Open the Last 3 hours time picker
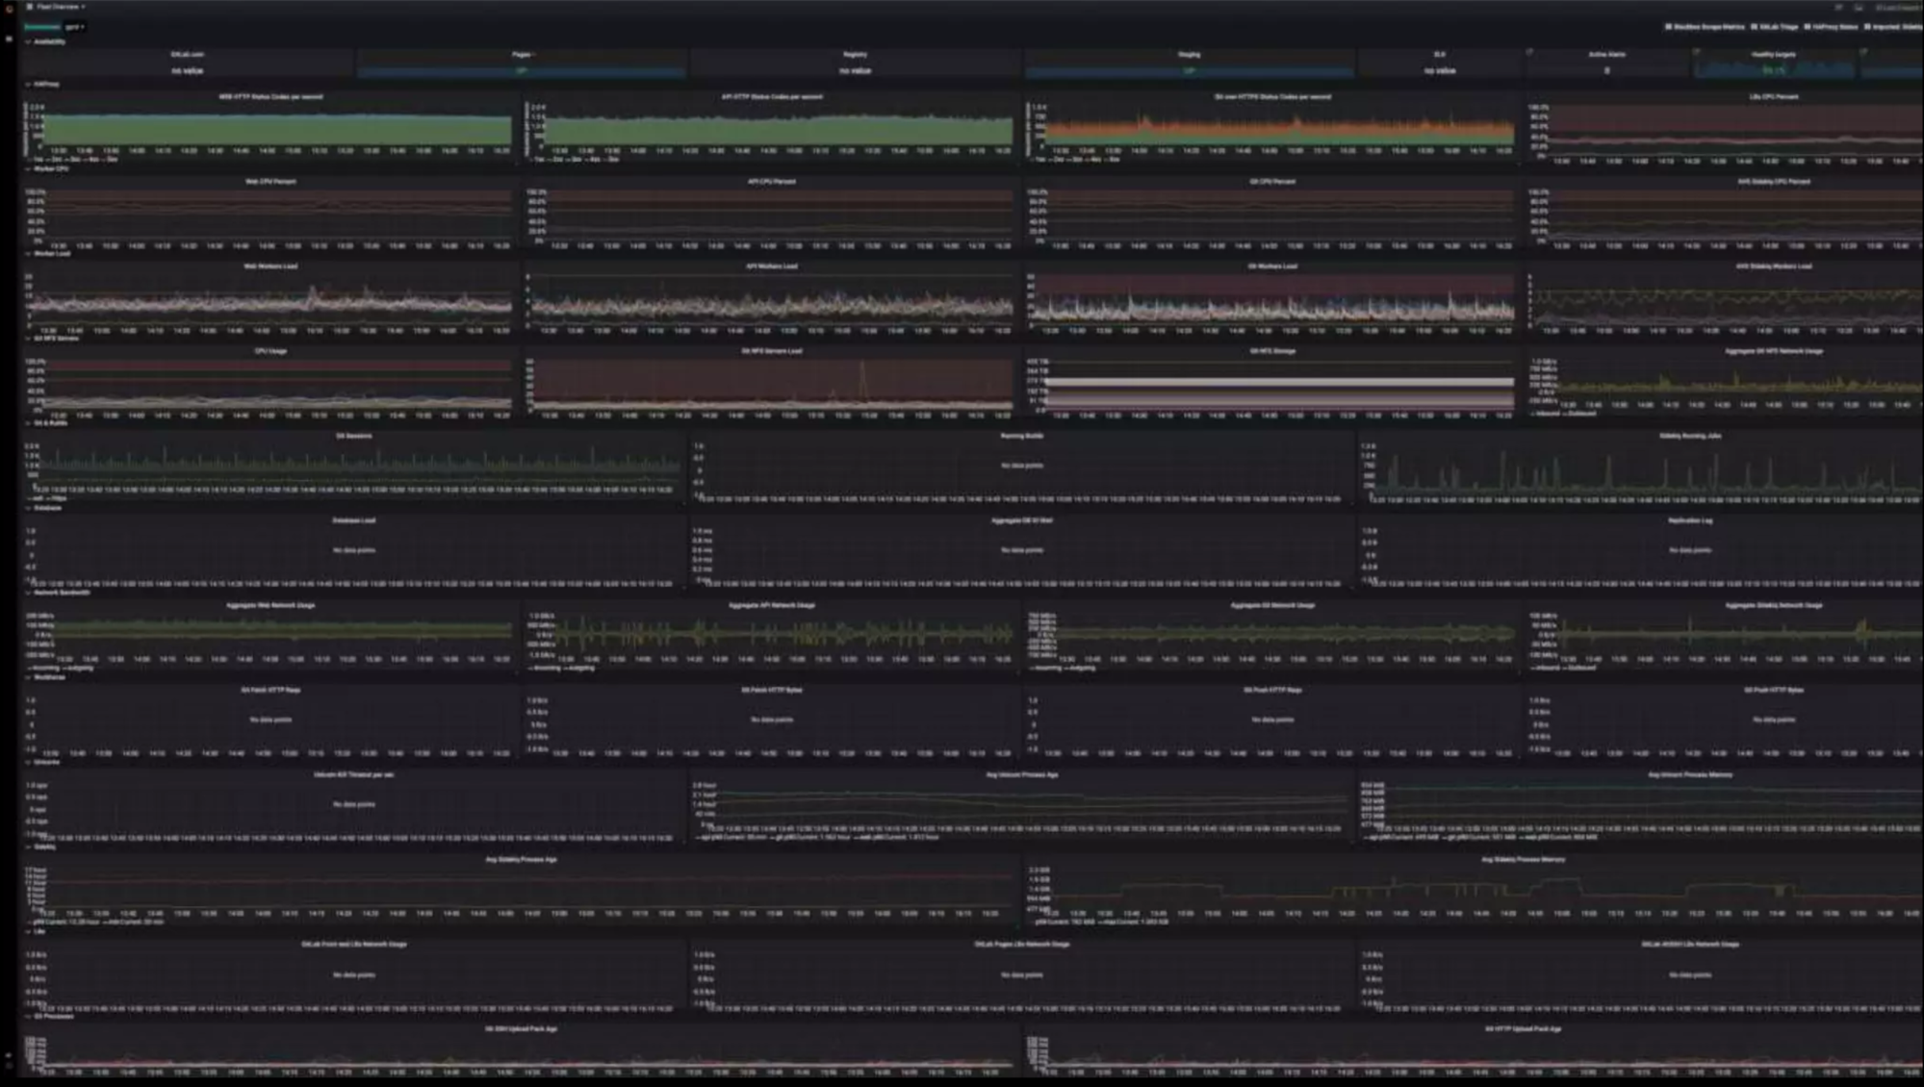Screen dimensions: 1924x1087 click(x=1896, y=8)
